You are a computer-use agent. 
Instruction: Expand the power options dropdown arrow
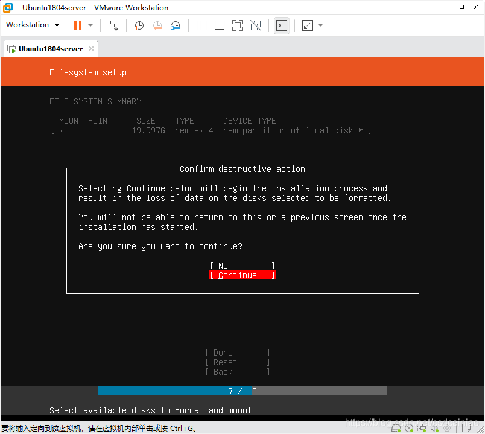[90, 25]
